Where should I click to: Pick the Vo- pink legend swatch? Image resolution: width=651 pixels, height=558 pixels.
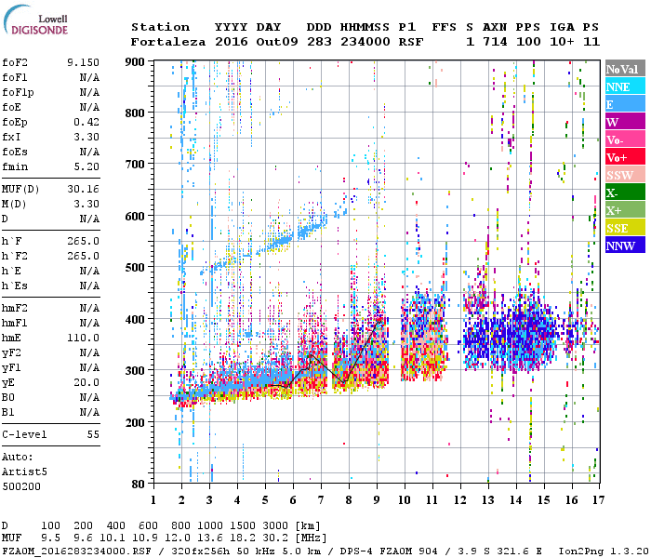click(x=625, y=139)
